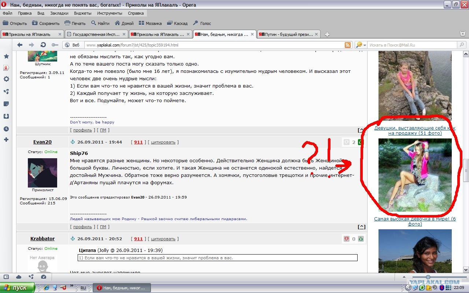Open the Правка menu
The height and width of the screenshot is (293, 469).
25,13
